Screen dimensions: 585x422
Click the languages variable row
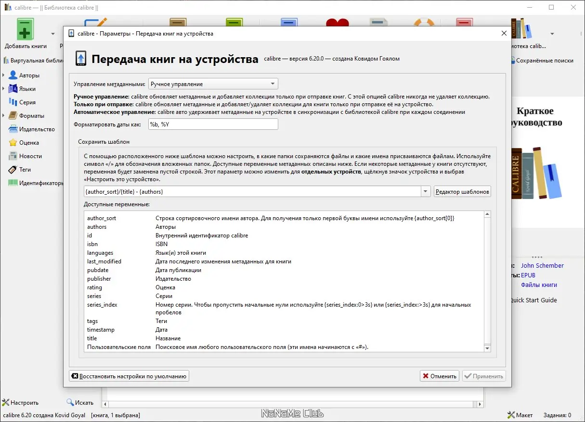pos(284,253)
